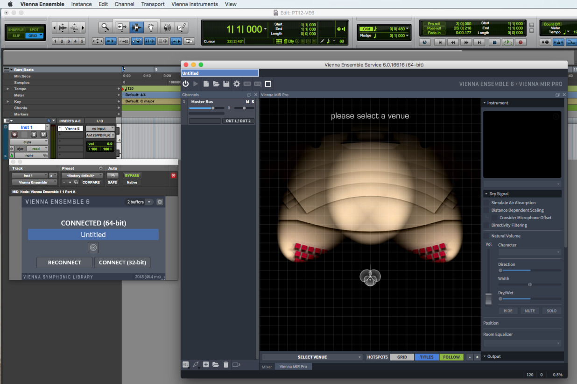
Task: Click the Pro Tools Stop transport button
Action: click(x=494, y=42)
